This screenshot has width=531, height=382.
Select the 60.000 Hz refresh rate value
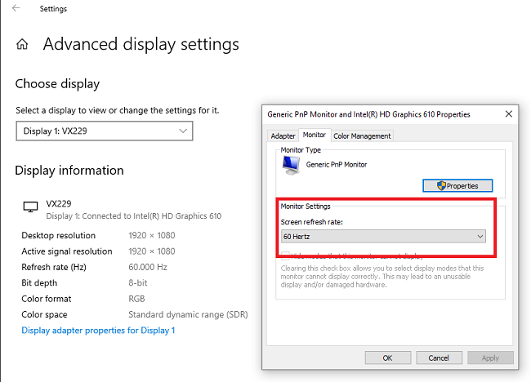tap(148, 267)
